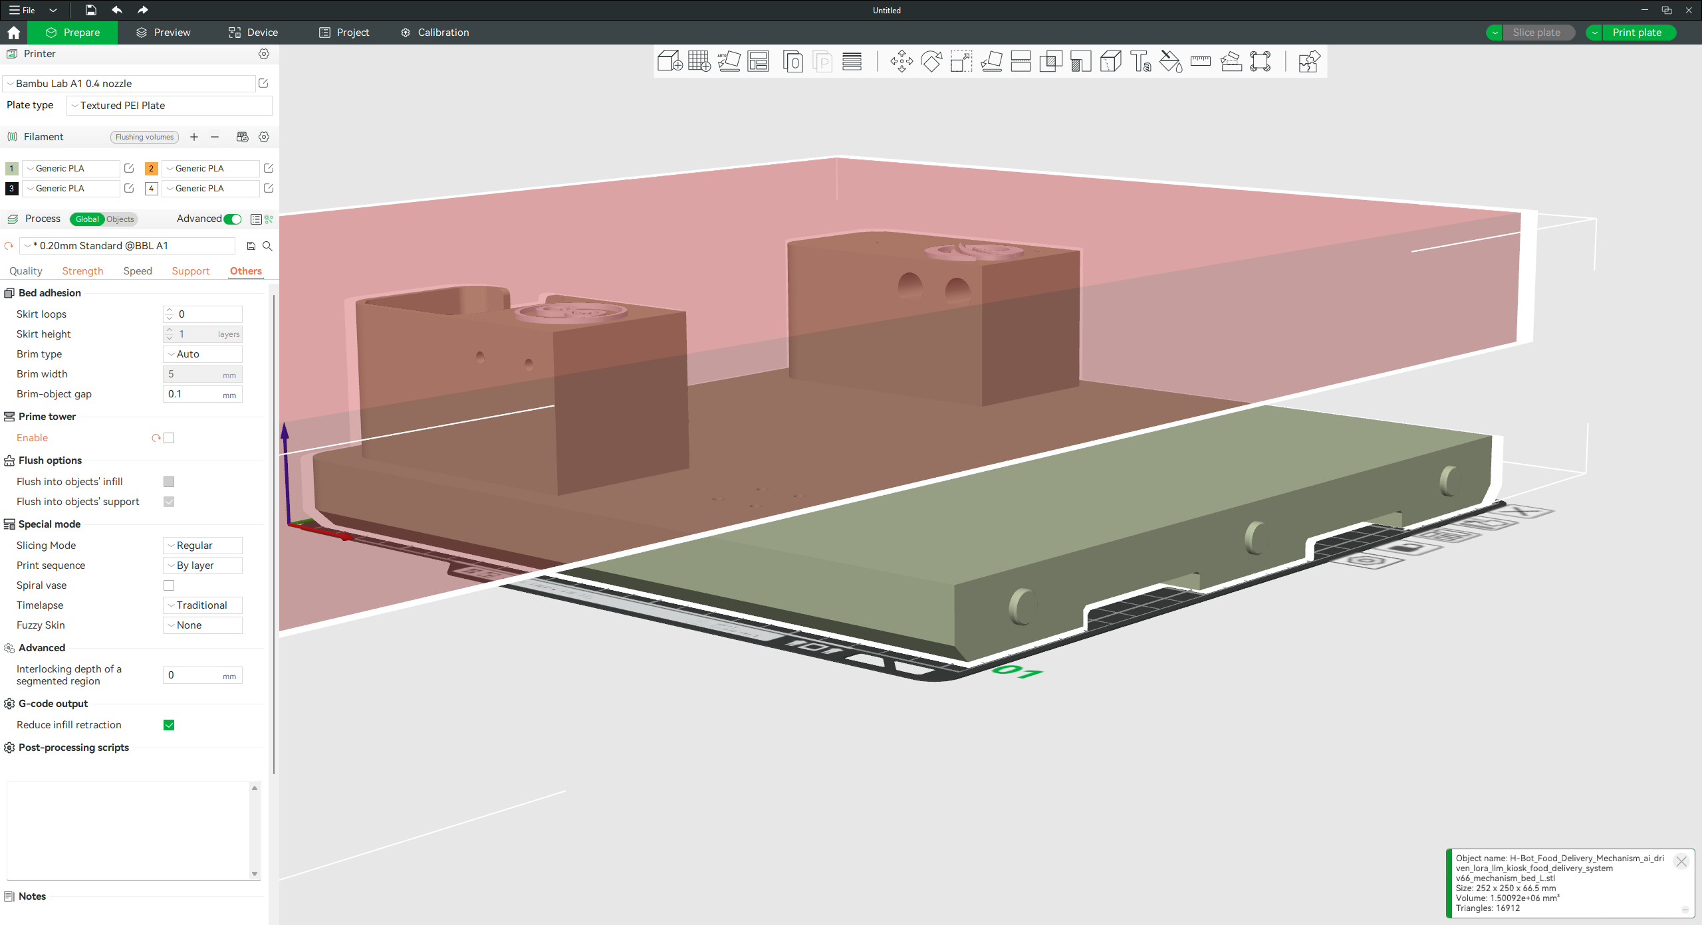Expand the Brim type dropdown
1702x925 pixels.
[202, 354]
